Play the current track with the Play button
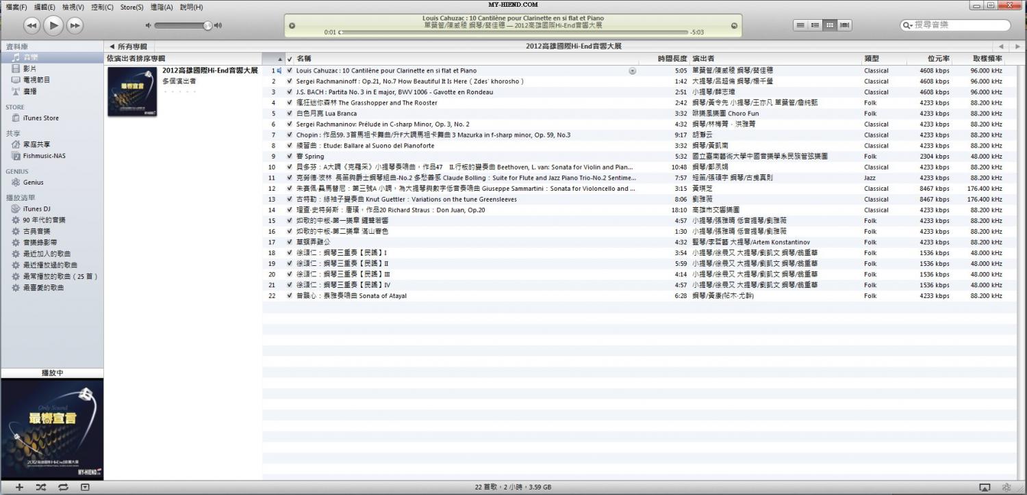The image size is (1027, 495). pos(53,26)
